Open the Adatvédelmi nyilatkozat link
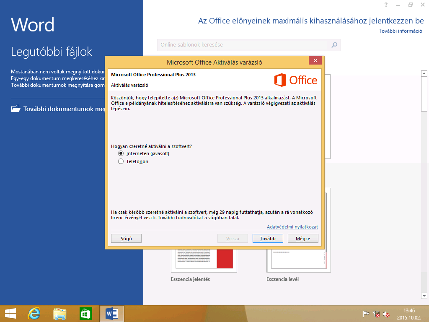Screen dimensions: 429x322 click(x=292, y=227)
